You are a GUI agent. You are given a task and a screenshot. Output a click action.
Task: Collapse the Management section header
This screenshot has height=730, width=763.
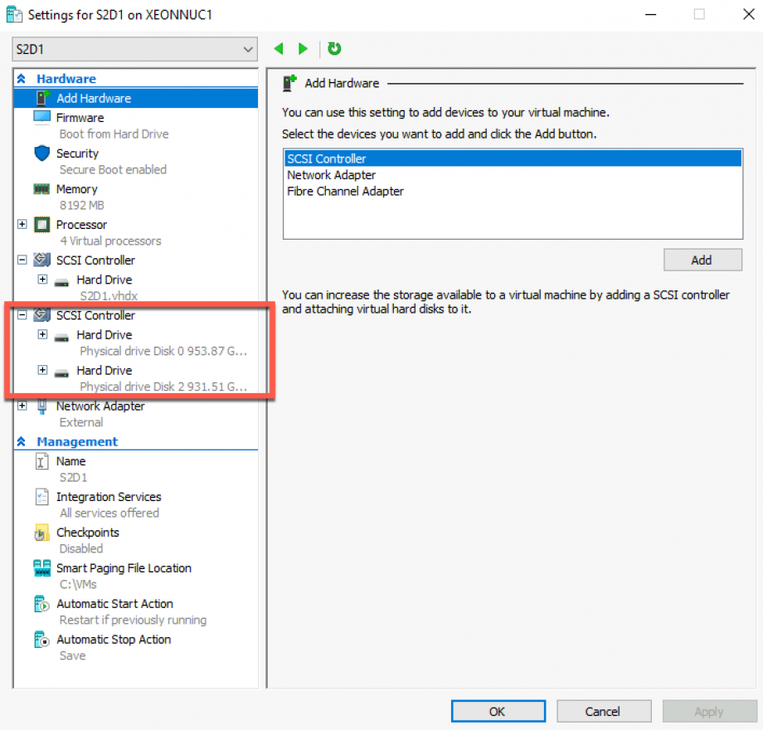(22, 441)
